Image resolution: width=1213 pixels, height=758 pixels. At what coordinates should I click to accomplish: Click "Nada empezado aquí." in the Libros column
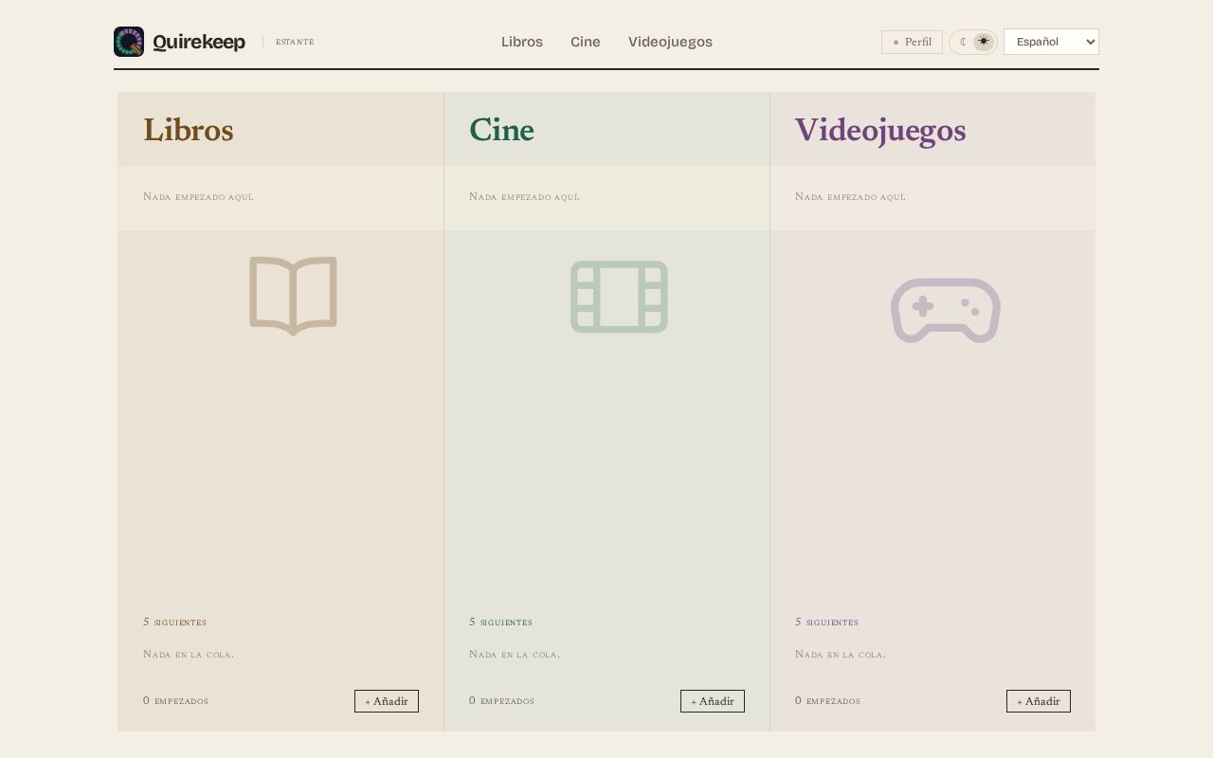tap(198, 196)
